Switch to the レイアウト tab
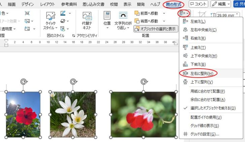Image resolution: width=245 pixels, height=142 pixels. coord(47,4)
